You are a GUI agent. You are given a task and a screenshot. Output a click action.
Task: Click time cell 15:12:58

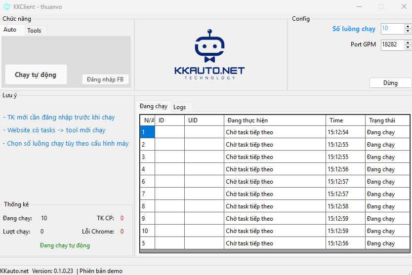[345, 206]
